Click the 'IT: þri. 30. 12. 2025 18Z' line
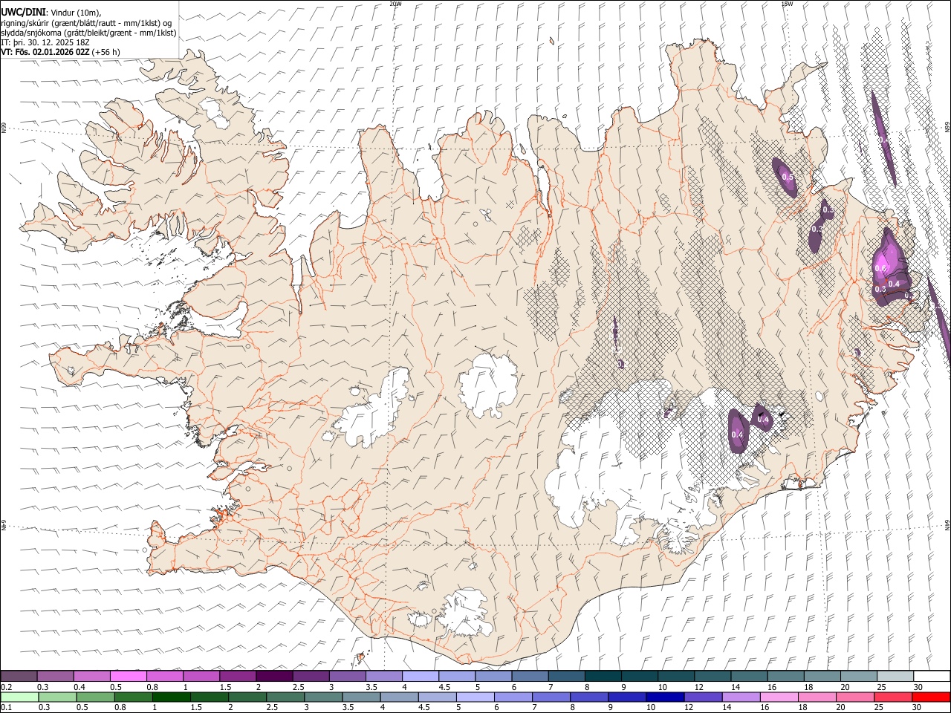This screenshot has height=713, width=951. point(45,42)
